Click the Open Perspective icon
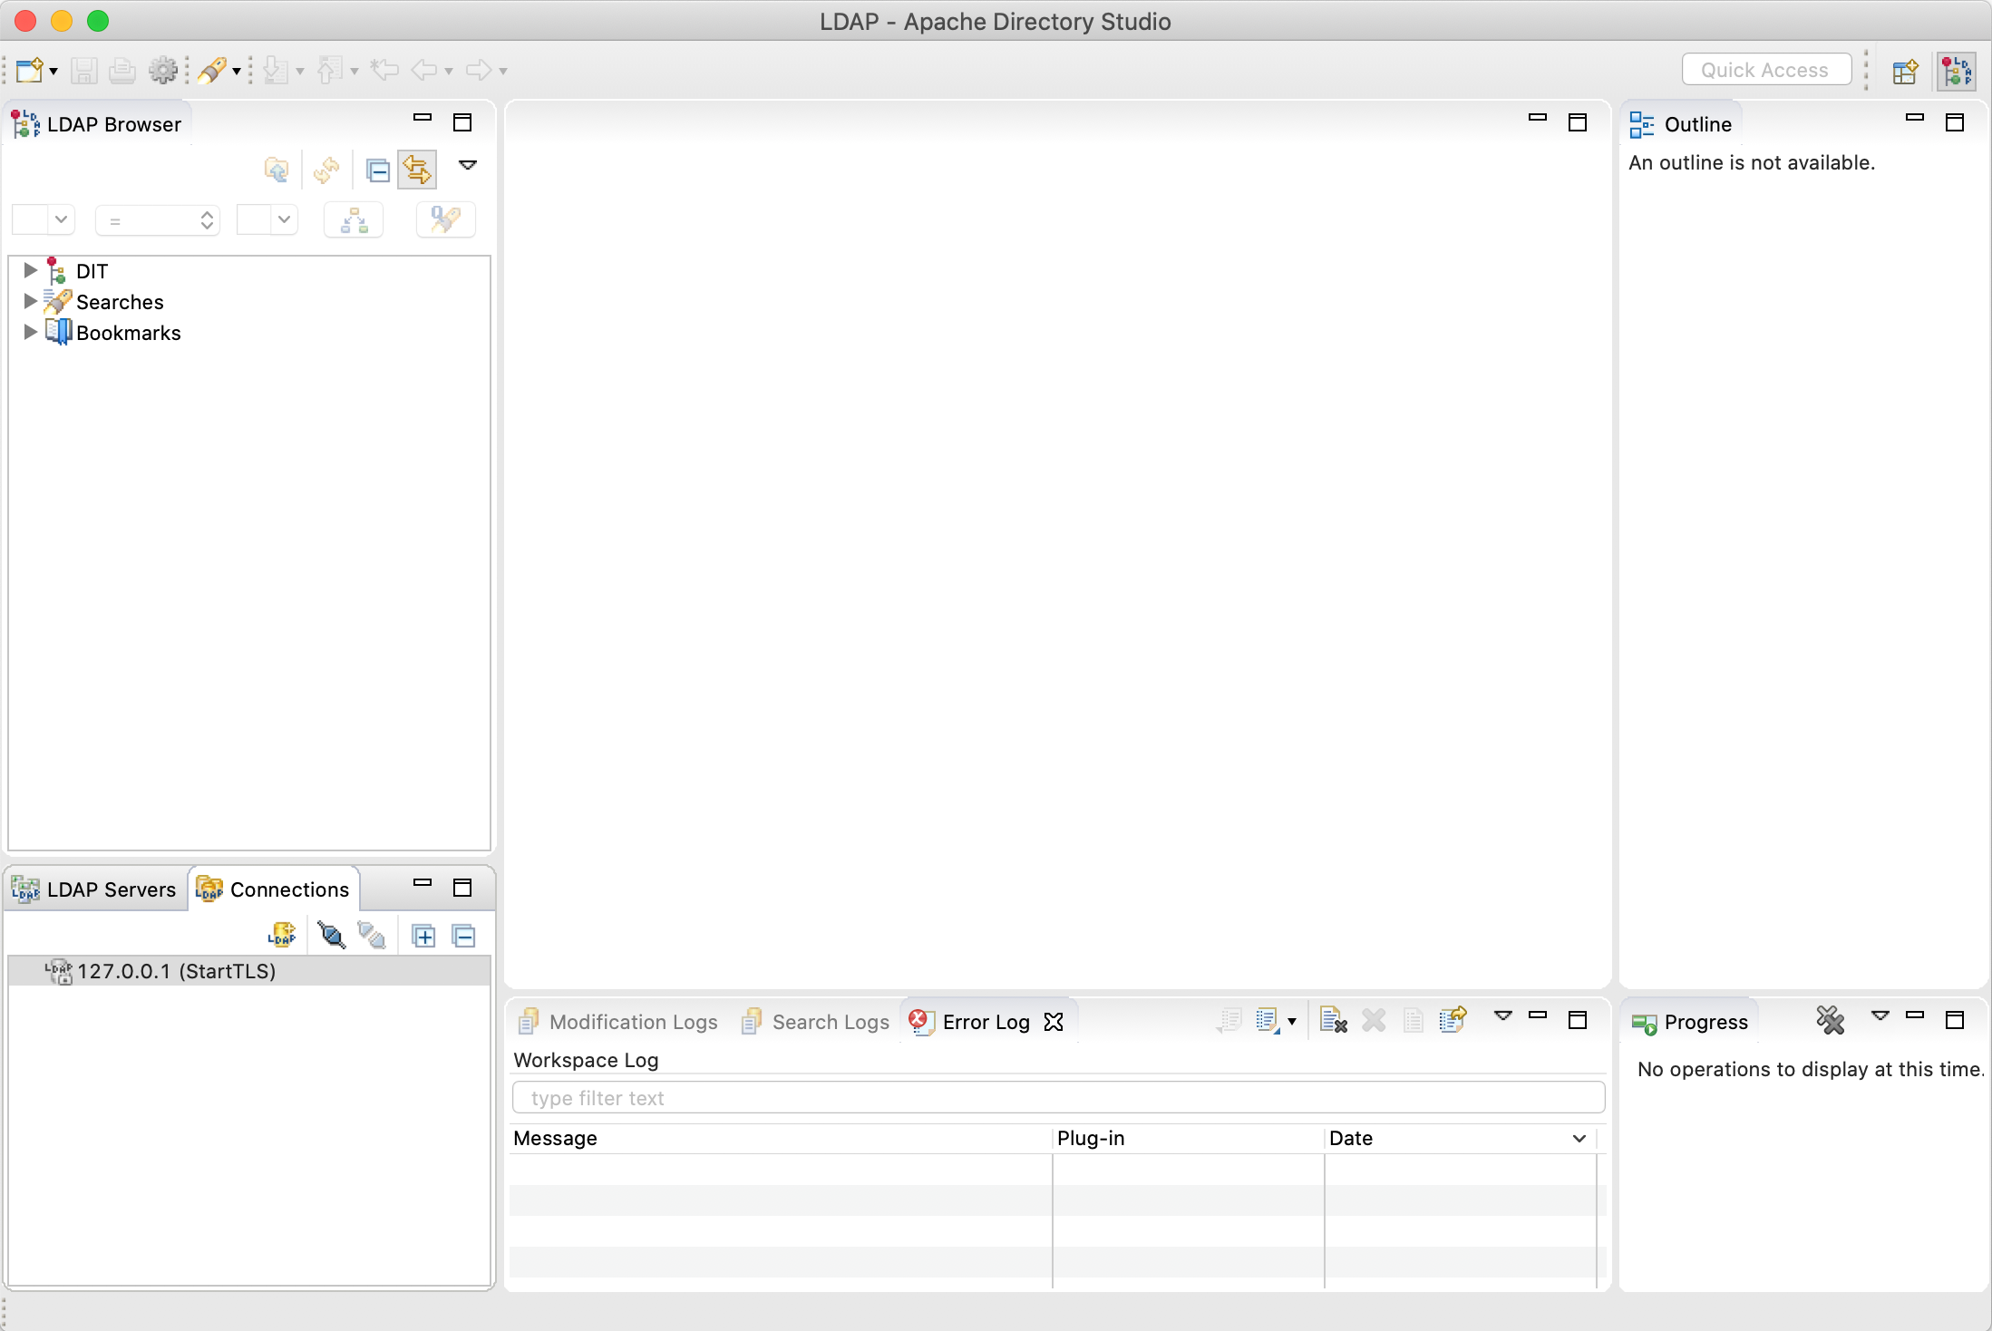Image resolution: width=1992 pixels, height=1331 pixels. [x=1905, y=71]
